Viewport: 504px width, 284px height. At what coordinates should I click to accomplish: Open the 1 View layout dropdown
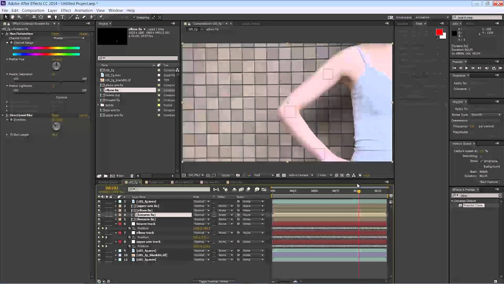tap(324, 175)
